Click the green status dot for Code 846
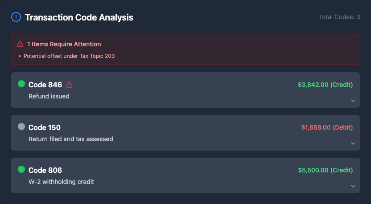Image resolution: width=371 pixels, height=204 pixels. (21, 84)
